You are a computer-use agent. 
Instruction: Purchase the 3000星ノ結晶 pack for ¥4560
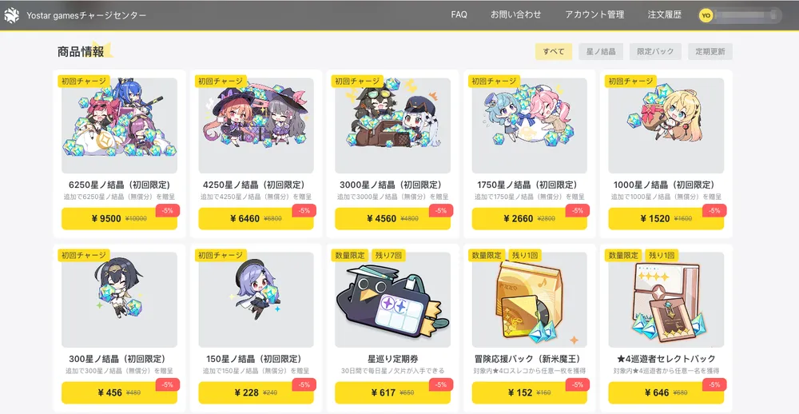pyautogui.click(x=392, y=219)
